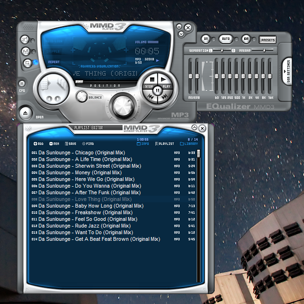Image resolution: width=304 pixels, height=304 pixels.
Task: Click the playlist page icon on the round dial
Action: pyautogui.click(x=44, y=84)
